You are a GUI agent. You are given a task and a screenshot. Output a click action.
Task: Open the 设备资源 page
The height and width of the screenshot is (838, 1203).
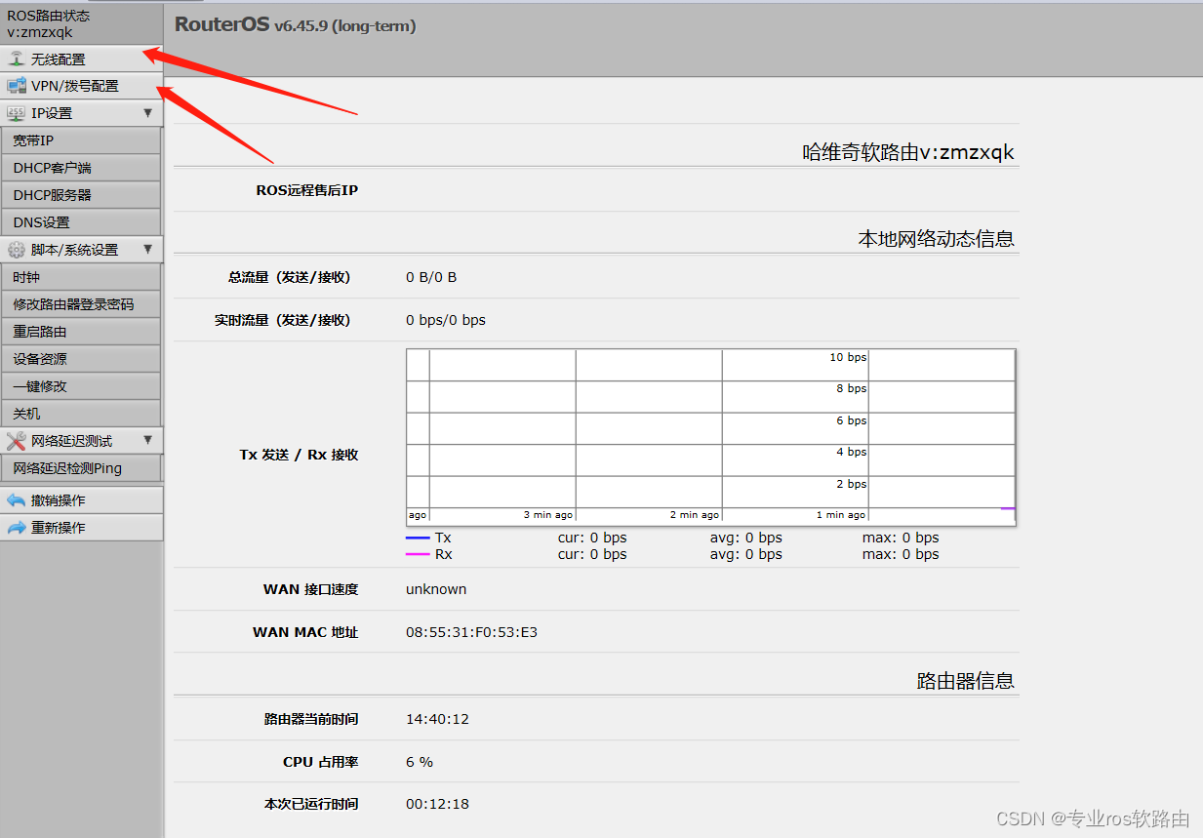coord(82,359)
